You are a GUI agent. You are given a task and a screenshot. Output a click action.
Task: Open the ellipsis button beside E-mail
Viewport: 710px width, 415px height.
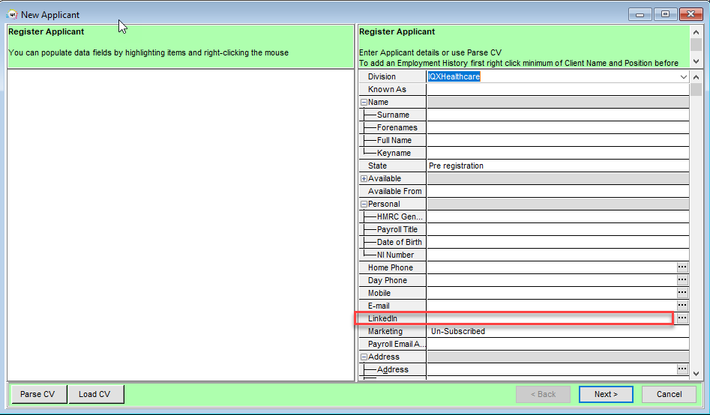click(682, 305)
